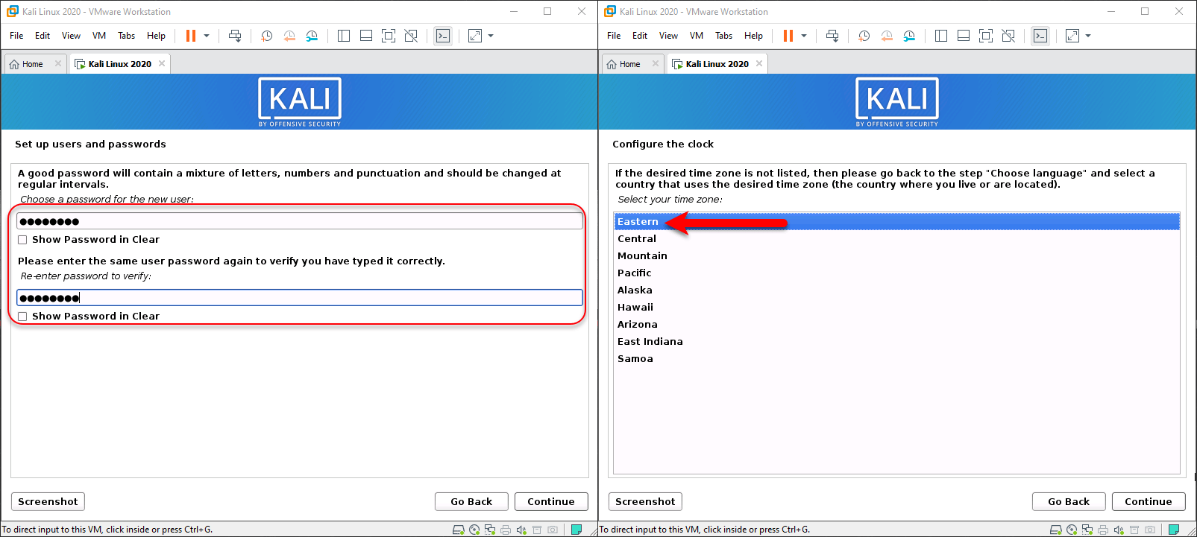Close the Kali Linux 2020 tab in the left window
Screen dimensions: 1197x537
tap(162, 63)
